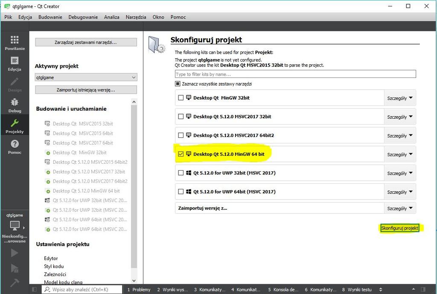
Task: Click add icon beside Desktop Qt 5.12.0 MinGW 64 bit
Action: point(48,191)
